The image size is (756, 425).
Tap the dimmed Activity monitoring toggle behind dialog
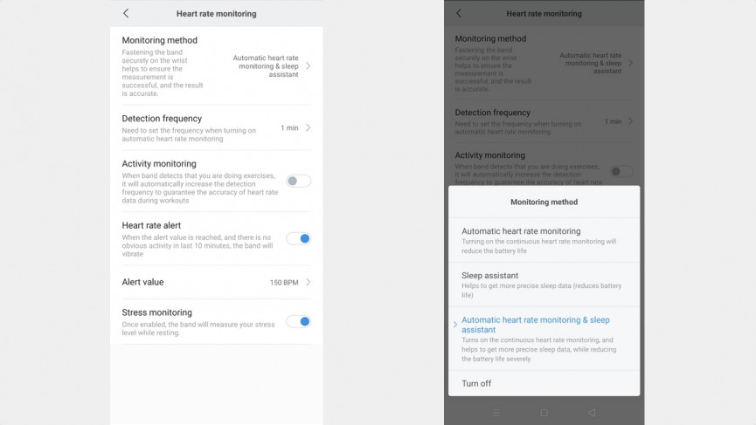pyautogui.click(x=621, y=172)
